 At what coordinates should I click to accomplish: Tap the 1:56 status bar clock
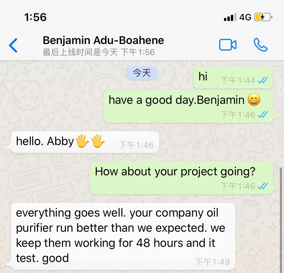coord(35,17)
